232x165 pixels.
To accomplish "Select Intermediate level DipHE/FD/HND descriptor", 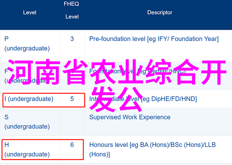I will point(143,99).
